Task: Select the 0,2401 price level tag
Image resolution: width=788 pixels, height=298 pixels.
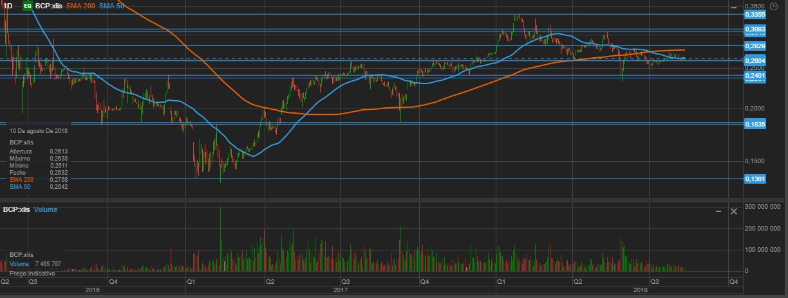Action: [x=755, y=76]
